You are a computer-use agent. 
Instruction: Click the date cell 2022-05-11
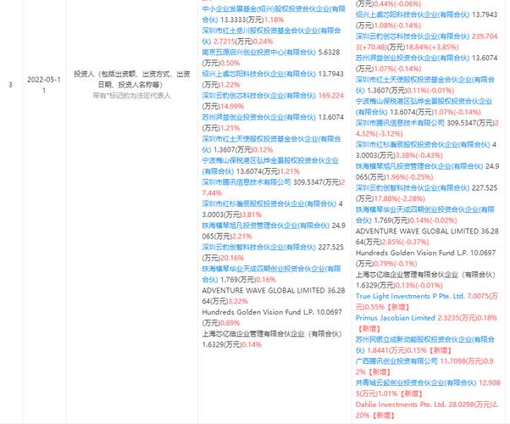(44, 85)
